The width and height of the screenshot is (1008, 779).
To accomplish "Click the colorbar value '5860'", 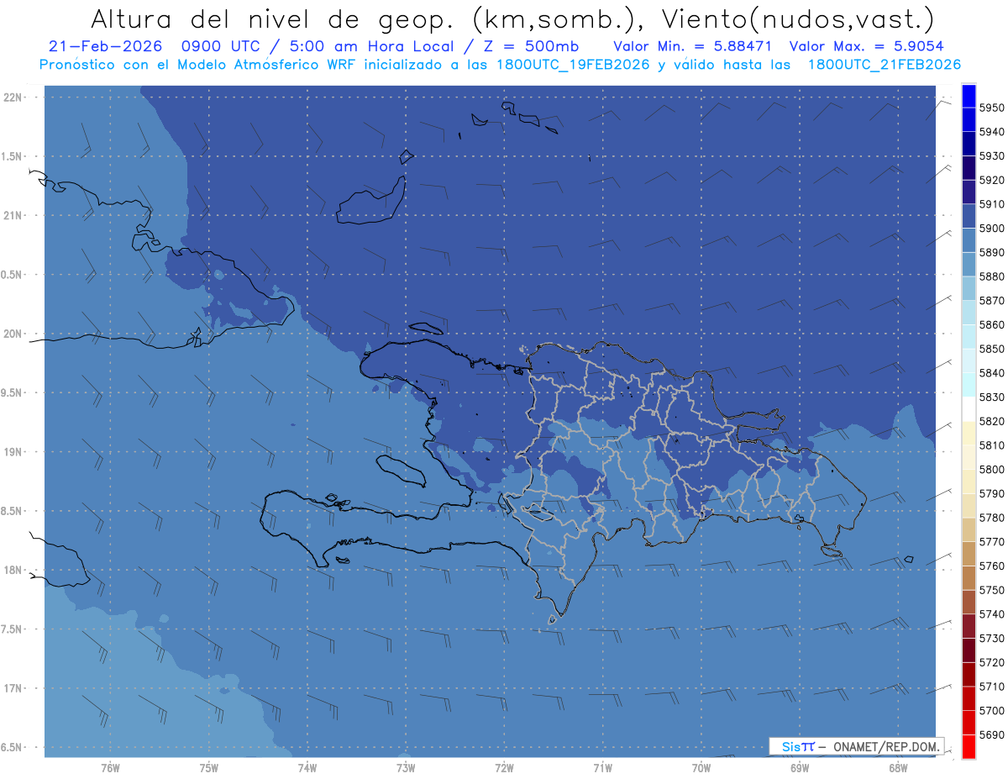I will [x=992, y=324].
